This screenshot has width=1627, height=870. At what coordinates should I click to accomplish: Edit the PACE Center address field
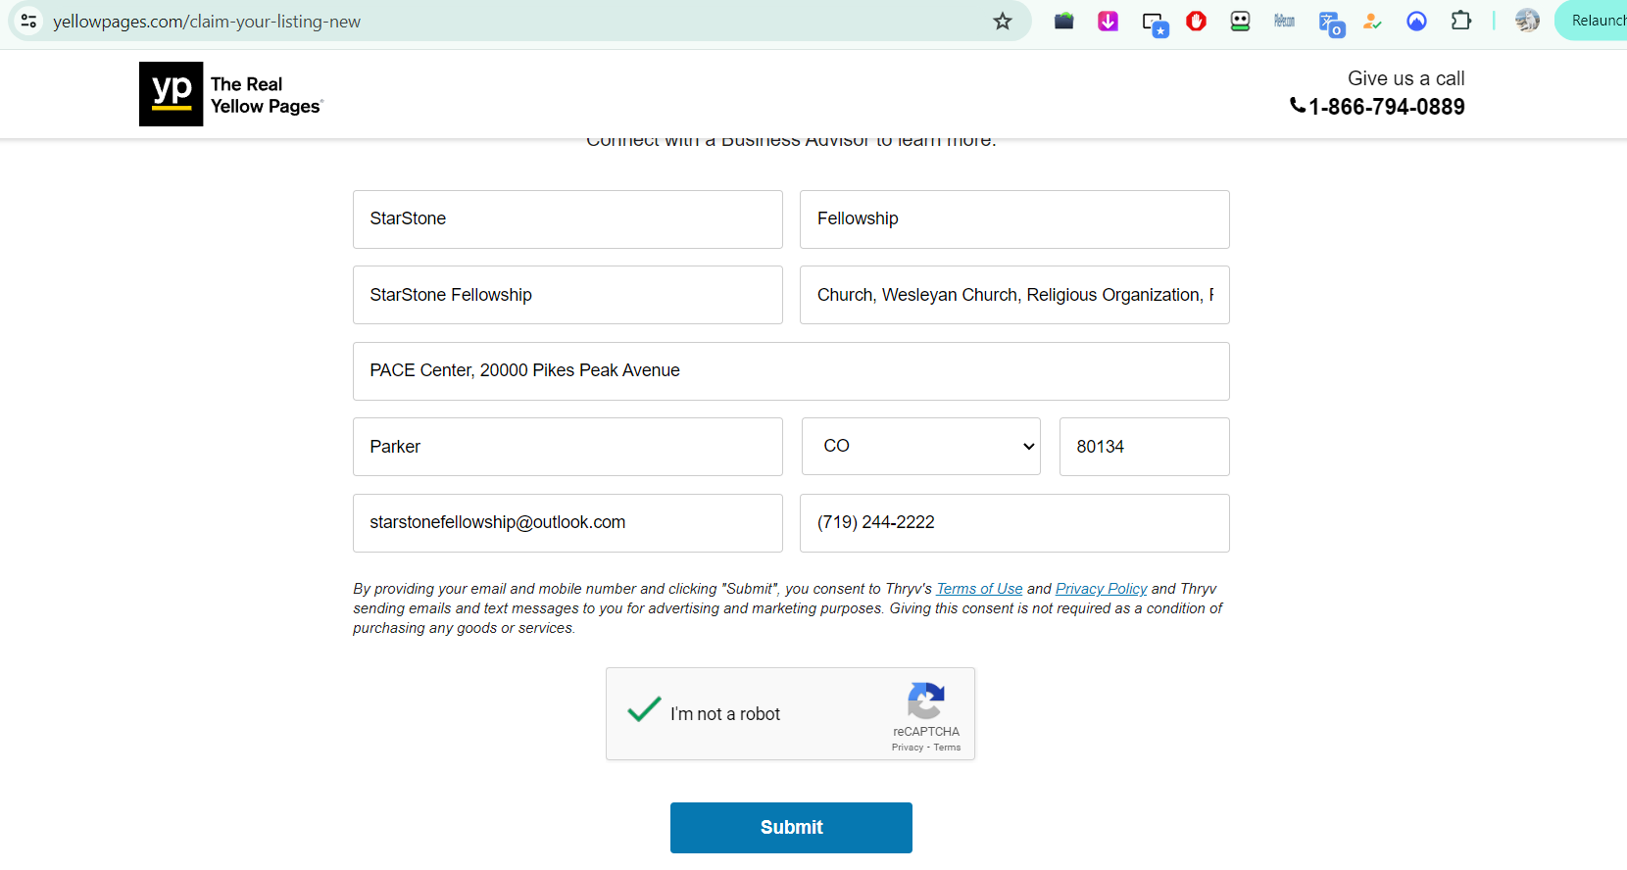(791, 371)
